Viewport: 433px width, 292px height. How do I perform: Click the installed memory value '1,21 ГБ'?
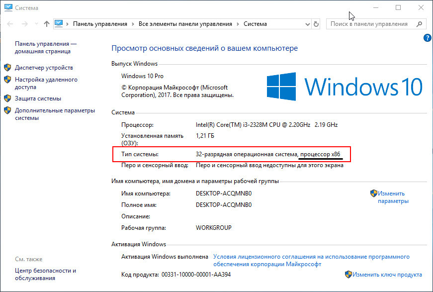point(205,136)
